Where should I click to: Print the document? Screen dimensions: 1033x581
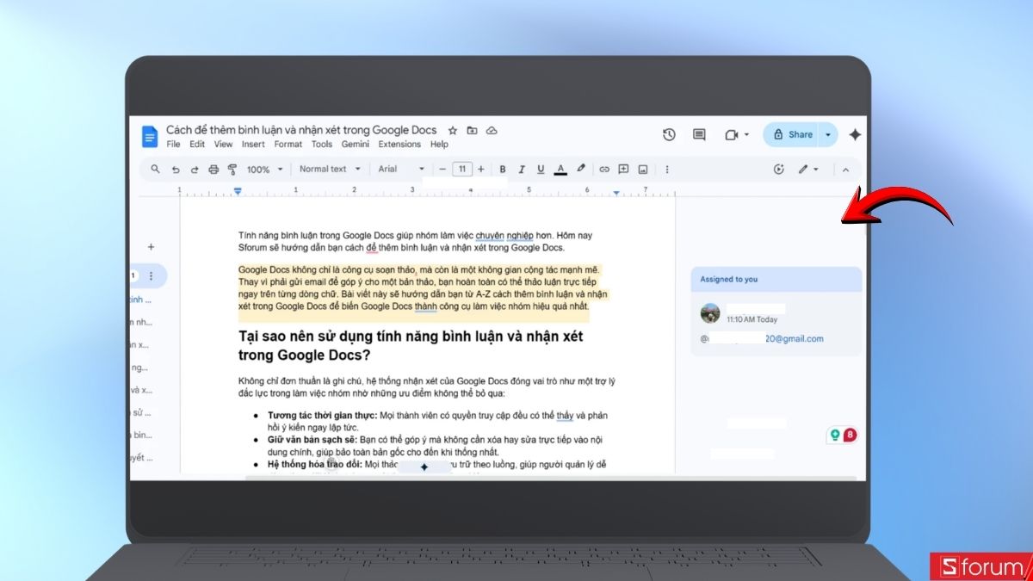click(213, 170)
